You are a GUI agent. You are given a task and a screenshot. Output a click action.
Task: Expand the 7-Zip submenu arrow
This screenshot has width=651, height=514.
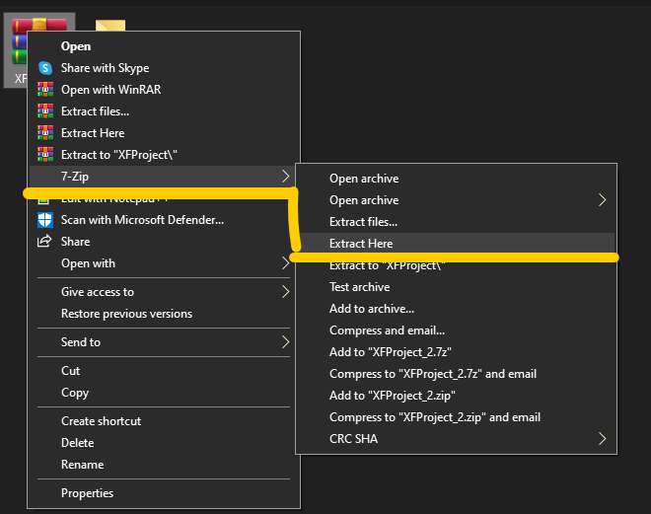coord(285,176)
